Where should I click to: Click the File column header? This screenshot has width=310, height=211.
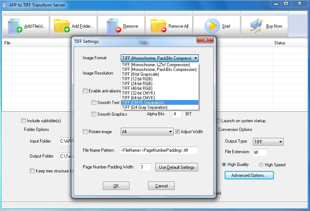[x=7, y=43]
